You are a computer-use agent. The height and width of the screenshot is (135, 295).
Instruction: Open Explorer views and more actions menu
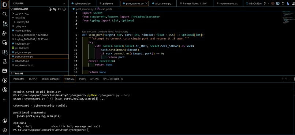tap(64, 3)
